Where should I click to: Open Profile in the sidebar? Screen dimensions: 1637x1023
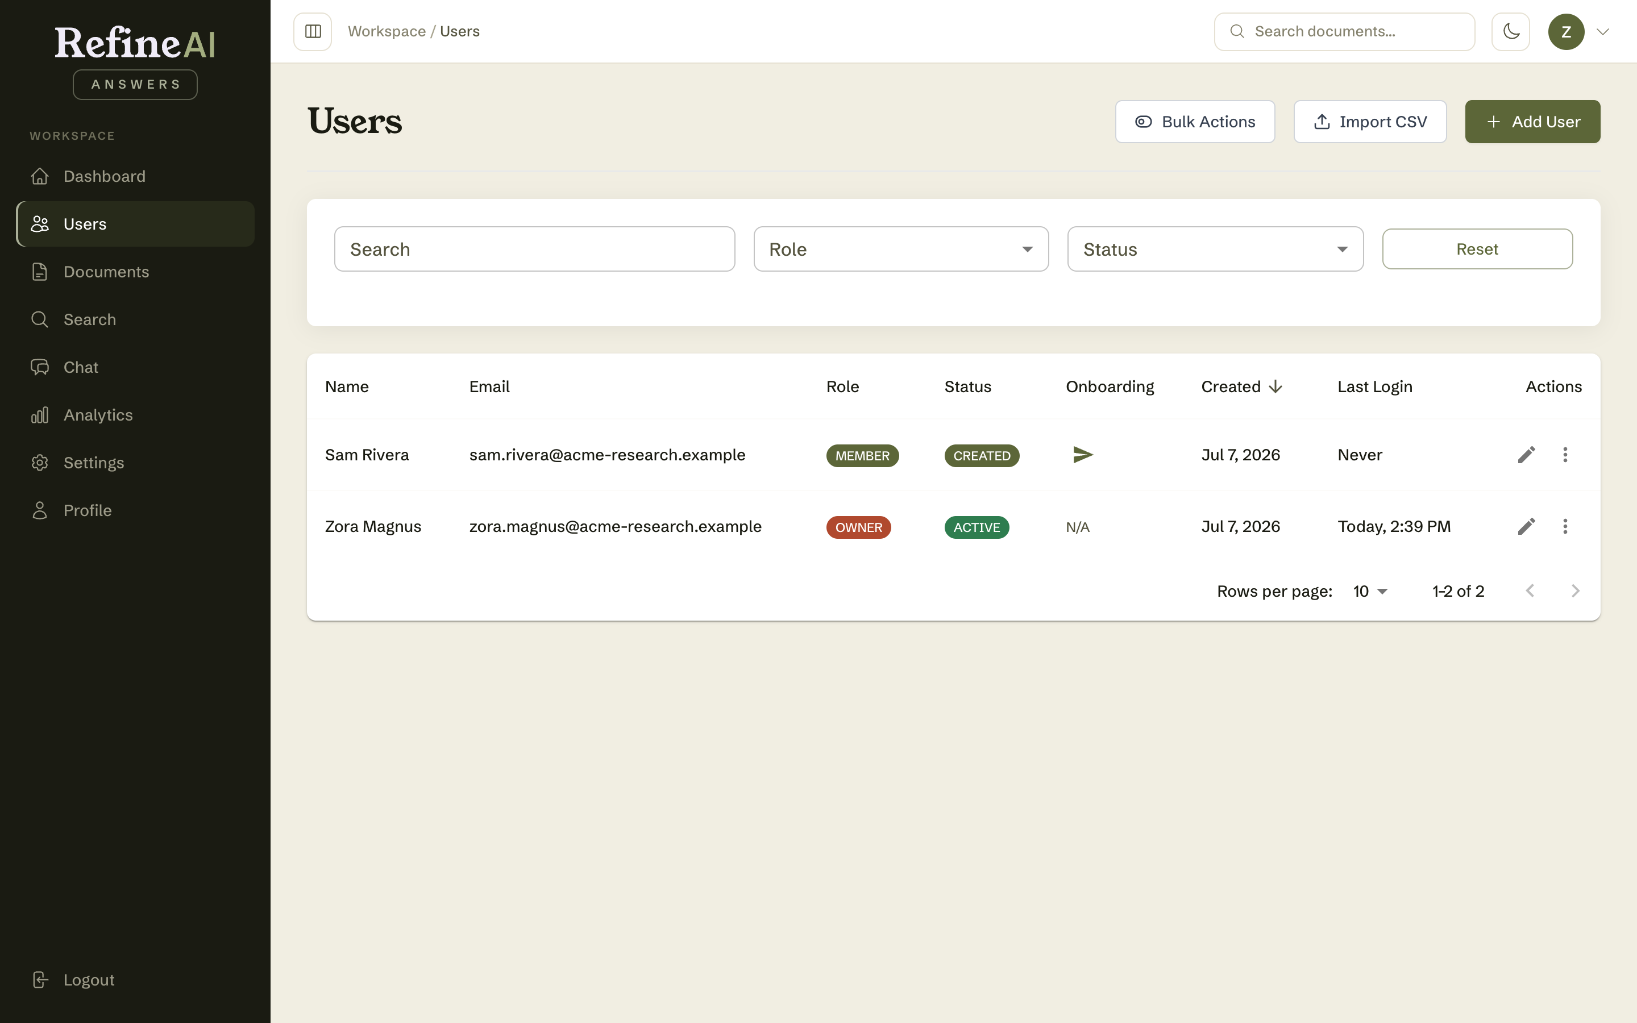[x=135, y=510]
